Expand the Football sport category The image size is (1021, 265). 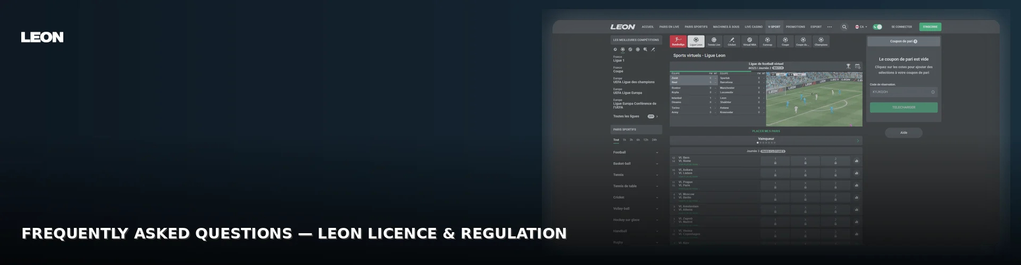coord(636,153)
